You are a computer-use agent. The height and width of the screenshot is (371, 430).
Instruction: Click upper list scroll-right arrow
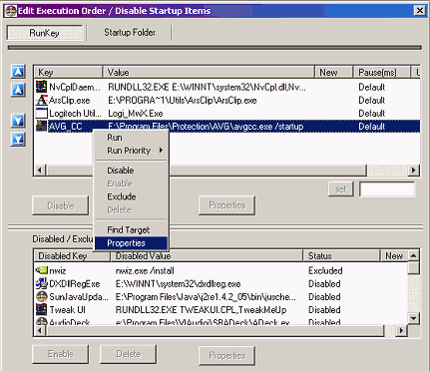tap(413, 171)
